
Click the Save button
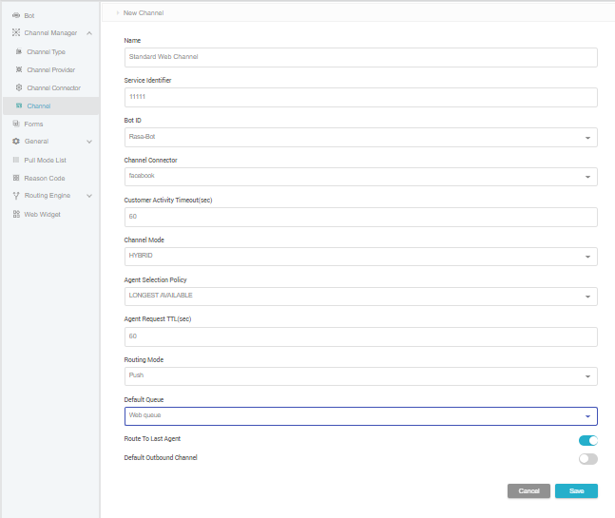[x=576, y=490]
